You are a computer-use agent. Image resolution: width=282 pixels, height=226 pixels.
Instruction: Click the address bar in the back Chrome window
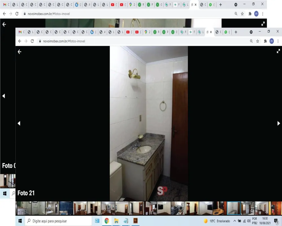(49, 14)
